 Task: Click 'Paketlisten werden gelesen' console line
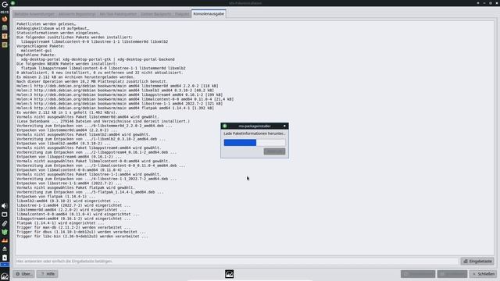pos(46,24)
